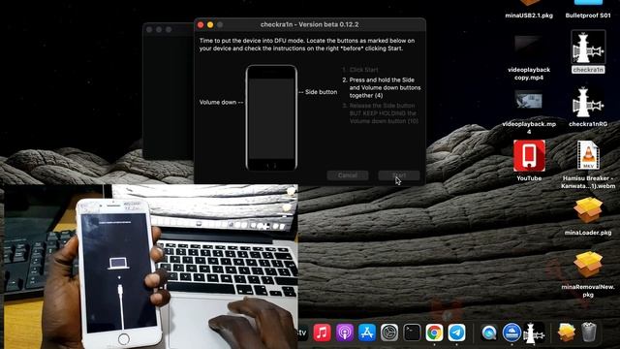
Task: Open the checkra1nRG desktop icon
Action: tap(588, 102)
